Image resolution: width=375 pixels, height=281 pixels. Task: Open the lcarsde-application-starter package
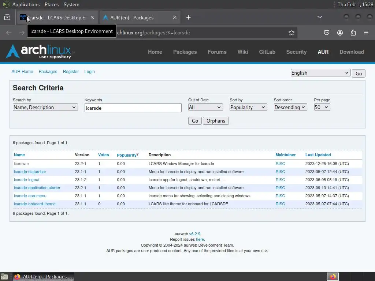37,188
